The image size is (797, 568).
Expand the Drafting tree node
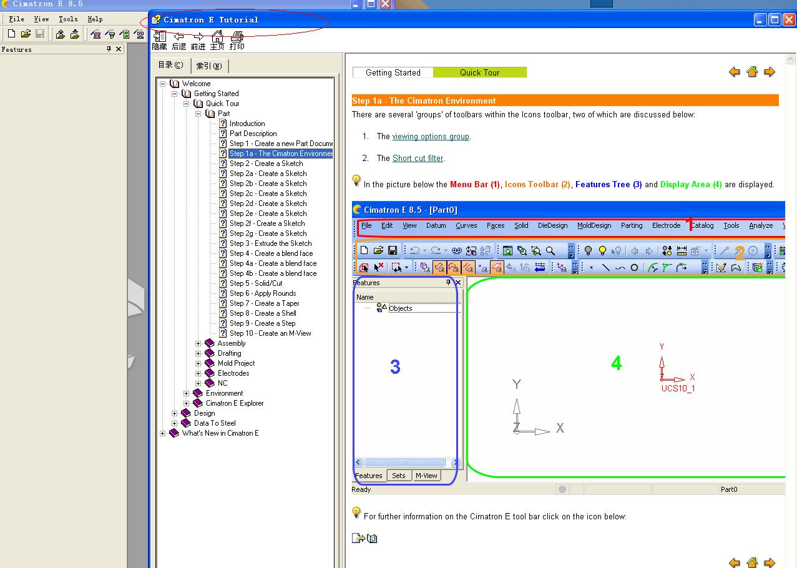[198, 353]
